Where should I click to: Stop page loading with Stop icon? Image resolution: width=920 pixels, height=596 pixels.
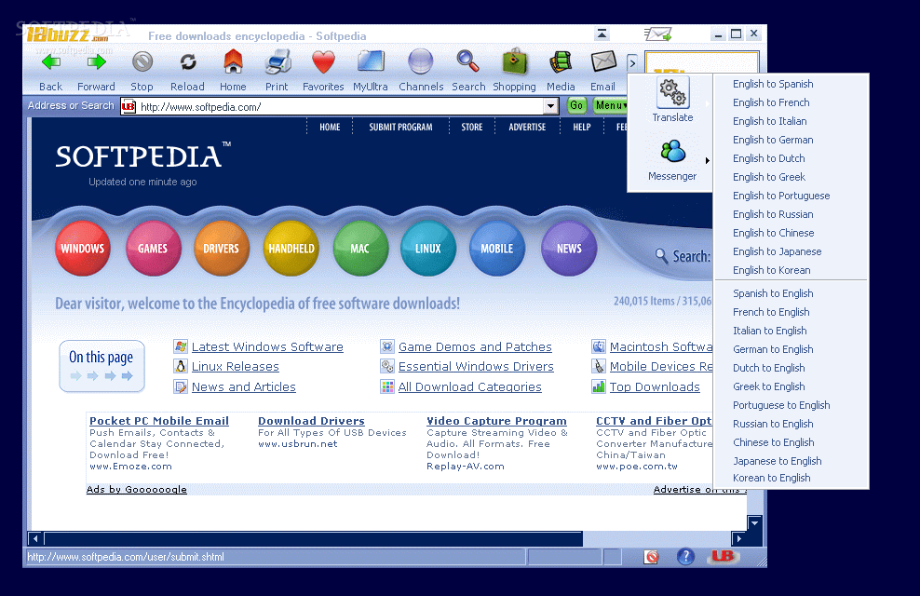click(142, 62)
